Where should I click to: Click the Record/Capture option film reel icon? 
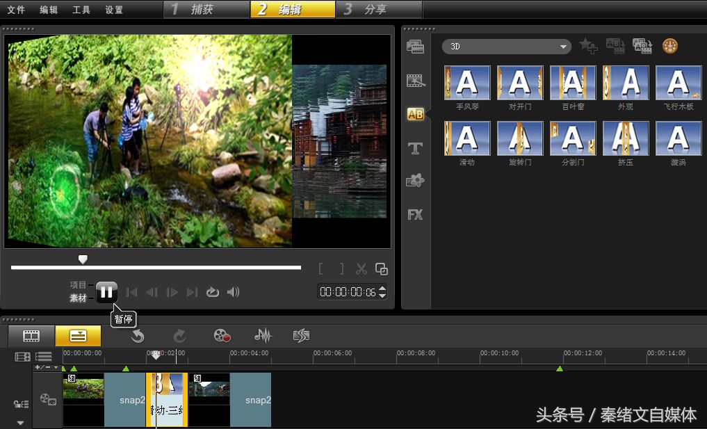coord(222,336)
